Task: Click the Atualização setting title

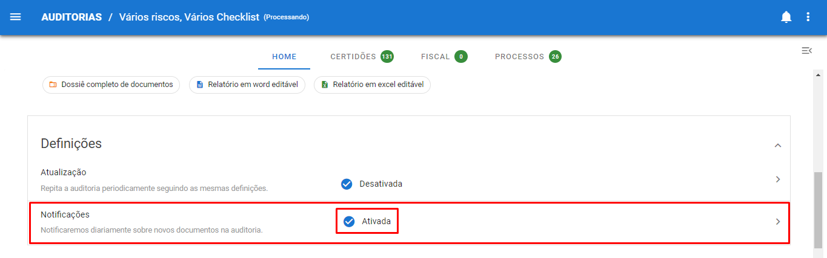Action: click(64, 172)
